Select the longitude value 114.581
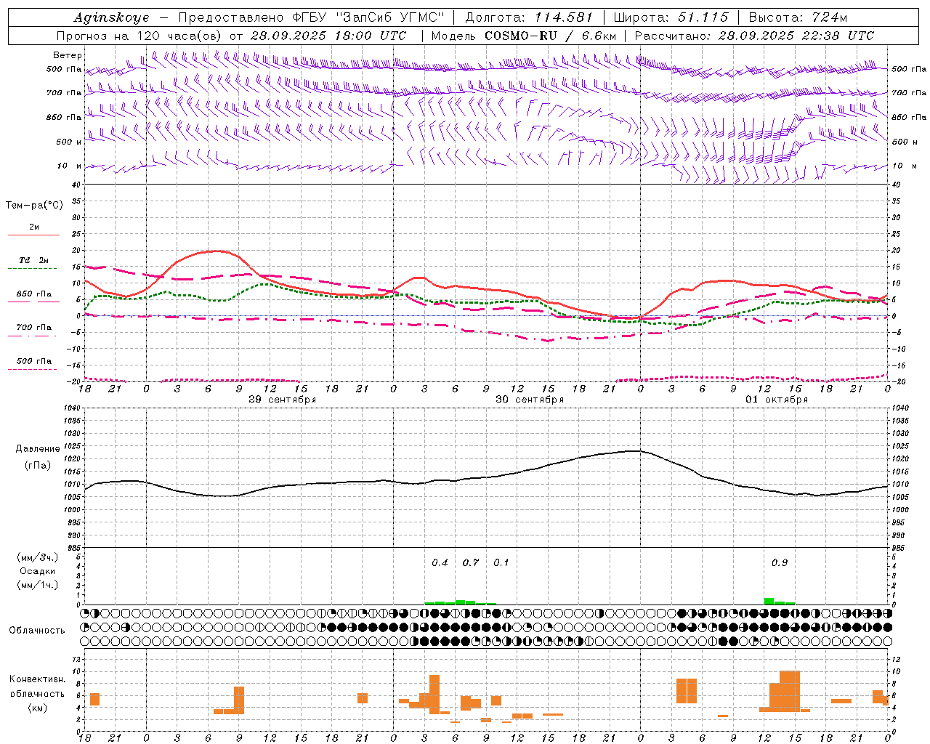Screen dimensions: 930x744 click(x=564, y=17)
